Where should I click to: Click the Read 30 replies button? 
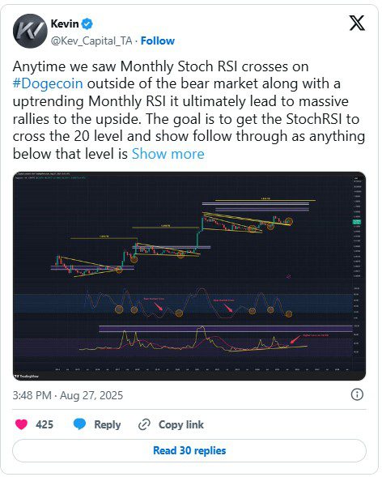(189, 450)
